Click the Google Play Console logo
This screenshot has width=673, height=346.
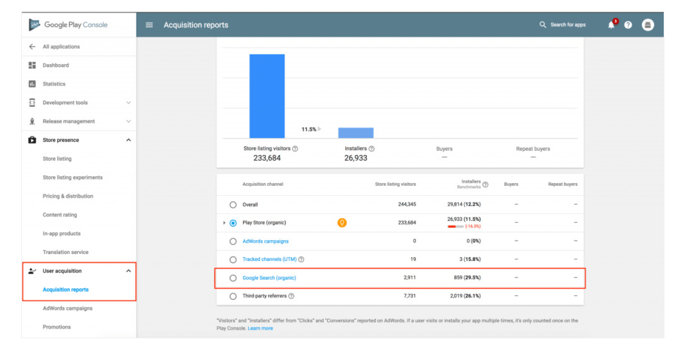[x=68, y=25]
